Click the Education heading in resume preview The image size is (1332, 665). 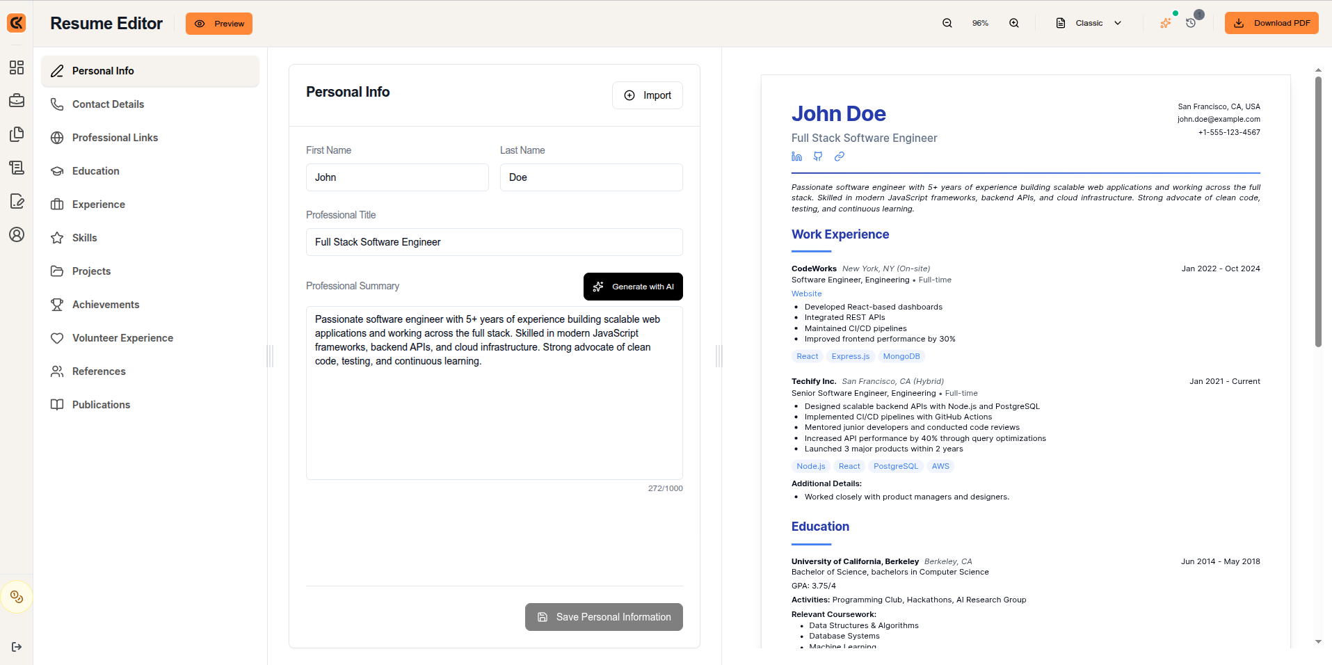(x=820, y=527)
